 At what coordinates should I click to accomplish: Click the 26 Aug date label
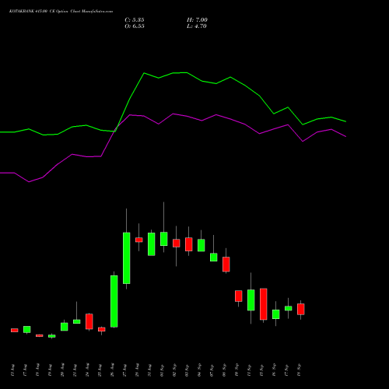(112, 370)
